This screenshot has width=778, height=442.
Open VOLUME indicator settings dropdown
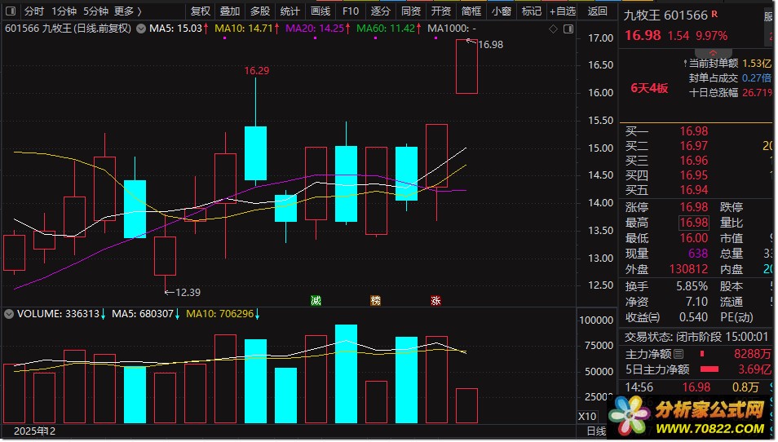point(9,314)
